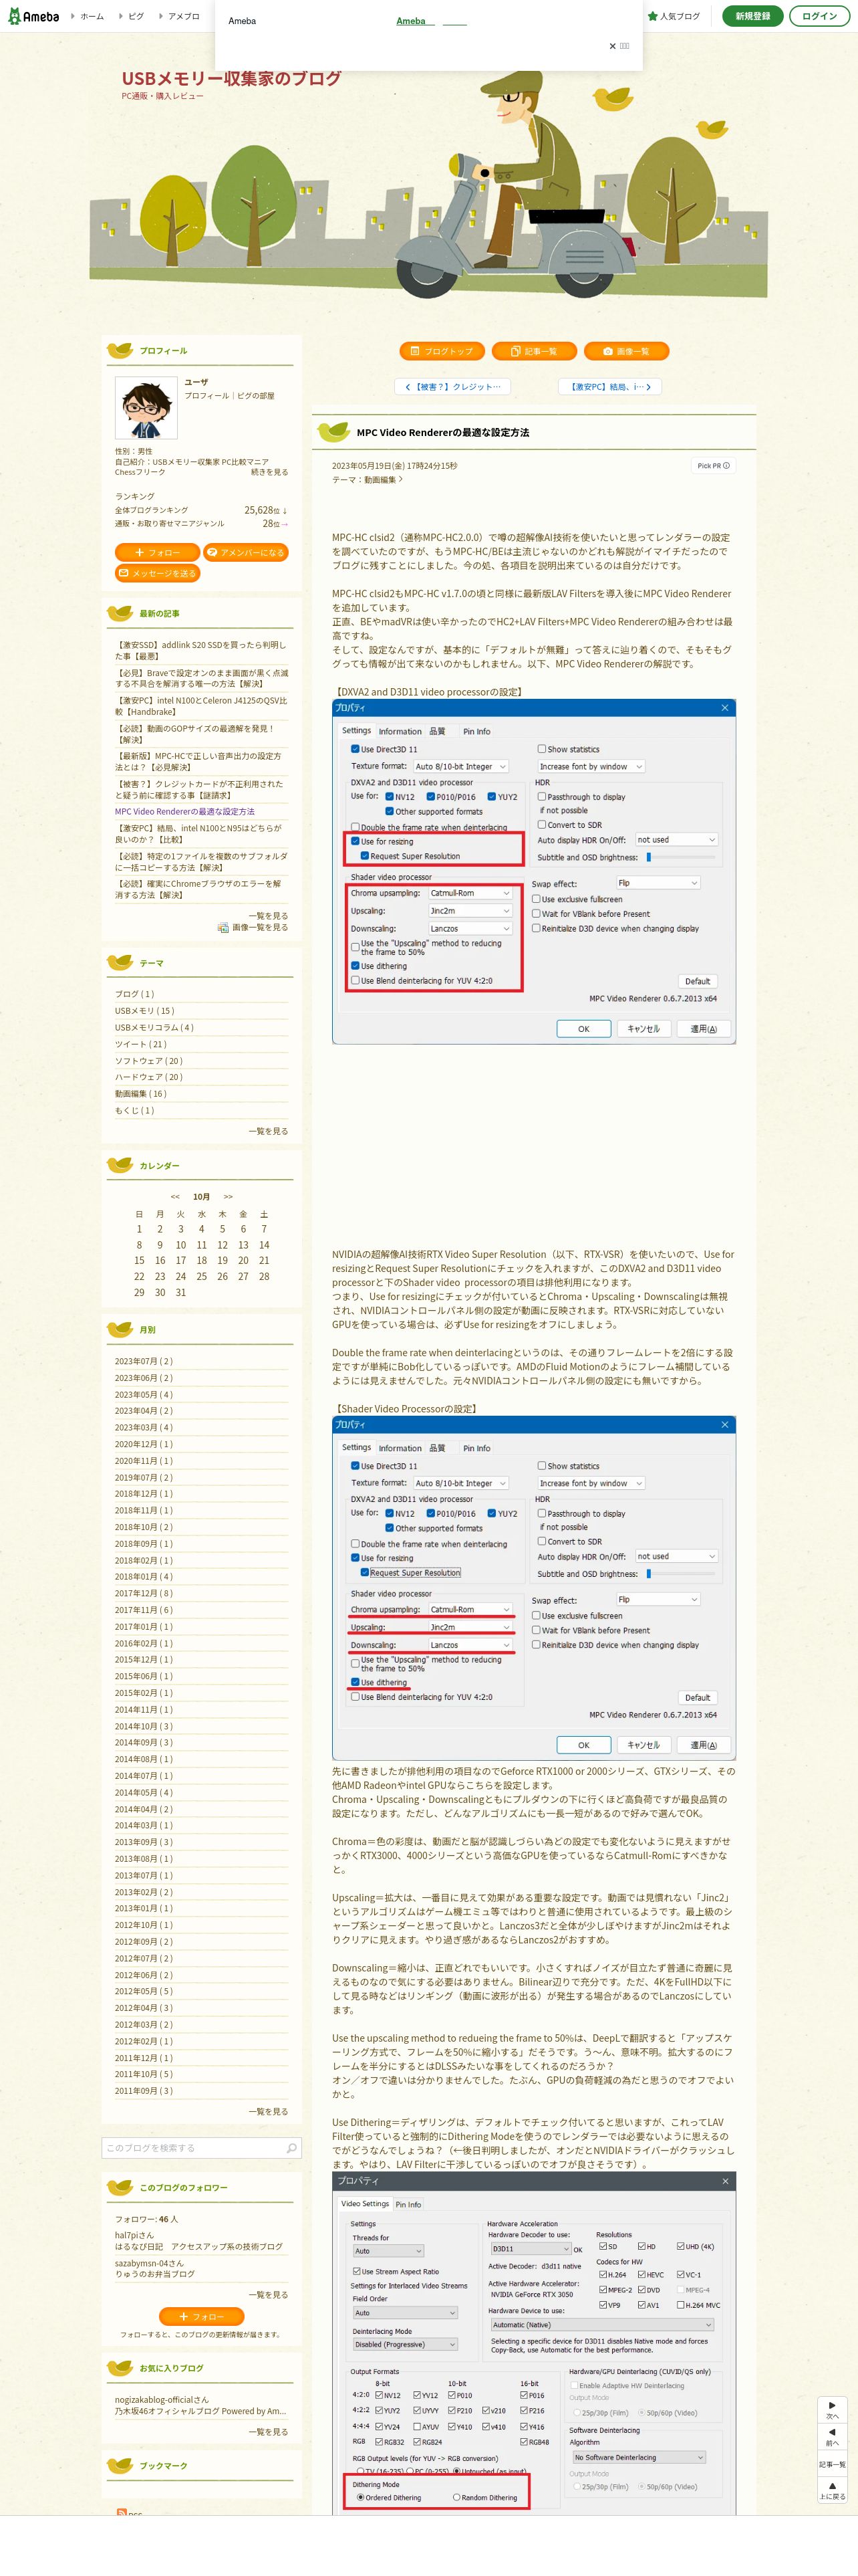The height and width of the screenshot is (2576, 858).
Task: Open 画像一覧 camera button
Action: coord(626,351)
